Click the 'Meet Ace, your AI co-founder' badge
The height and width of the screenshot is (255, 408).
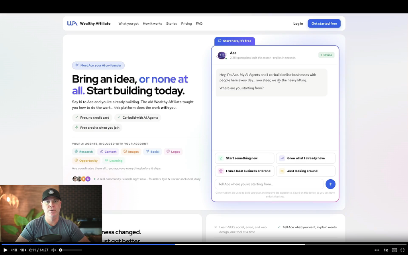(x=98, y=65)
